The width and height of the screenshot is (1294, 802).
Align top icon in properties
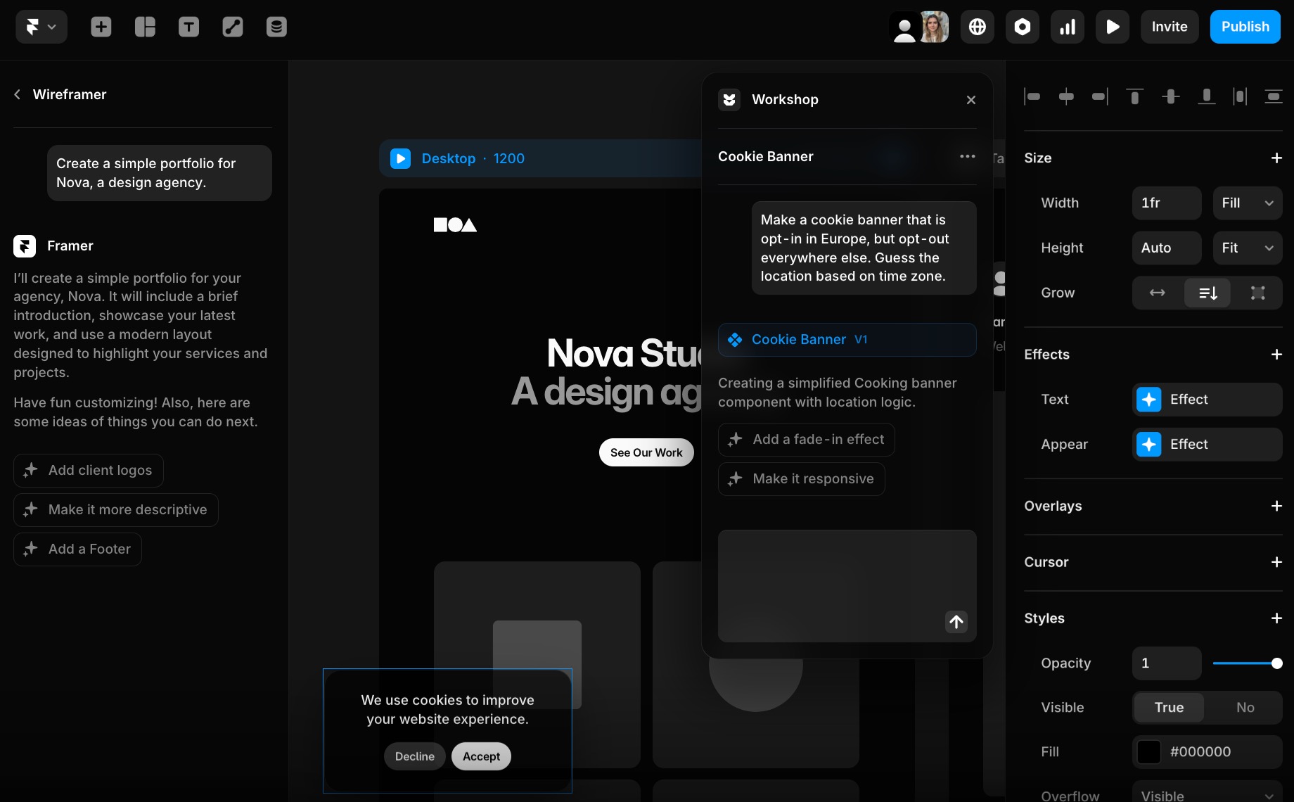[1134, 96]
